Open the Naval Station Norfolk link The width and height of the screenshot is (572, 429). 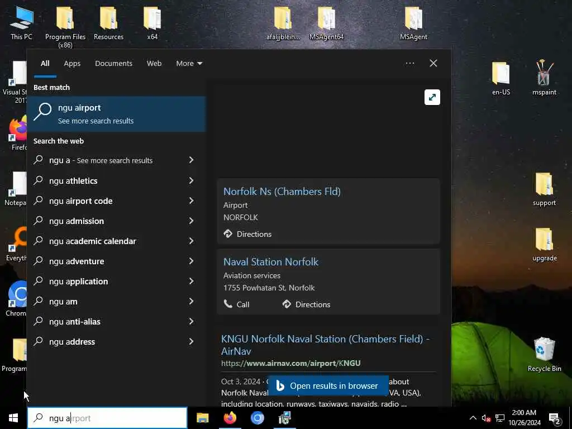[x=271, y=262]
